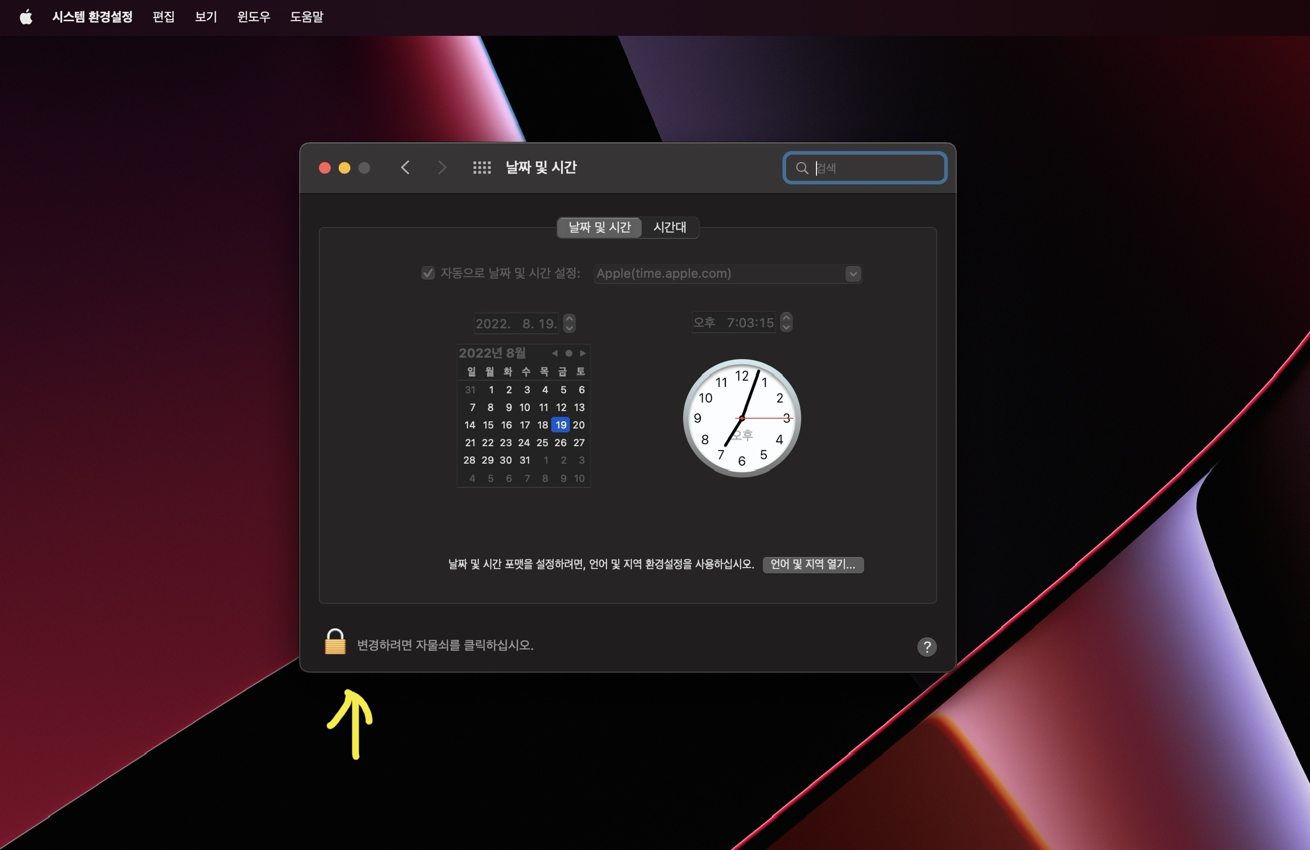The image size is (1310, 850).
Task: Click the back navigation arrow icon
Action: [405, 167]
